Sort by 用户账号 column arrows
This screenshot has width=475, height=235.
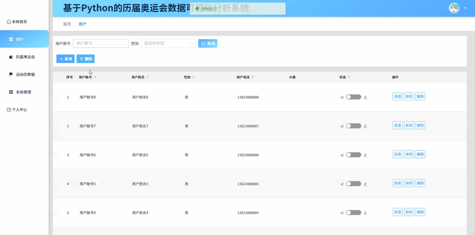[95, 77]
